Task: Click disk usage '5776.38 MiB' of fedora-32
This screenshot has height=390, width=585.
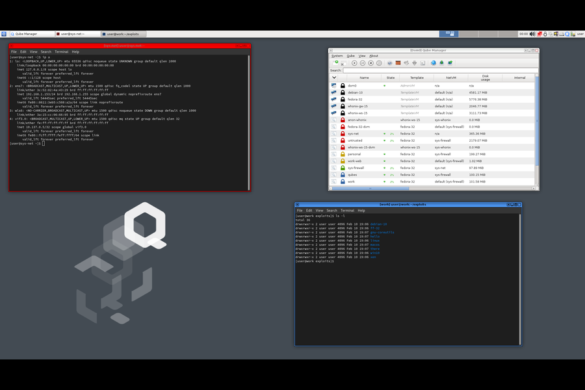Action: point(478,99)
